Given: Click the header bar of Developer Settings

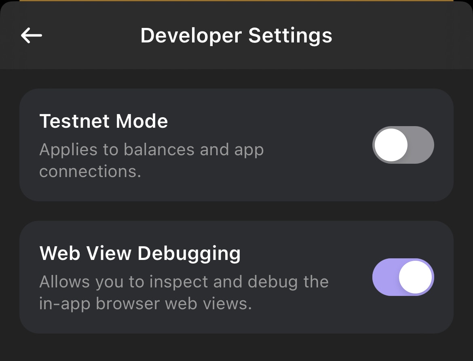Looking at the screenshot, I should click(x=236, y=35).
